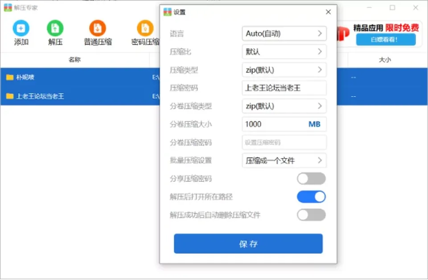428x280 pixels.
Task: Click the 分卷压缩大小 1000 field
Action: tap(284, 124)
